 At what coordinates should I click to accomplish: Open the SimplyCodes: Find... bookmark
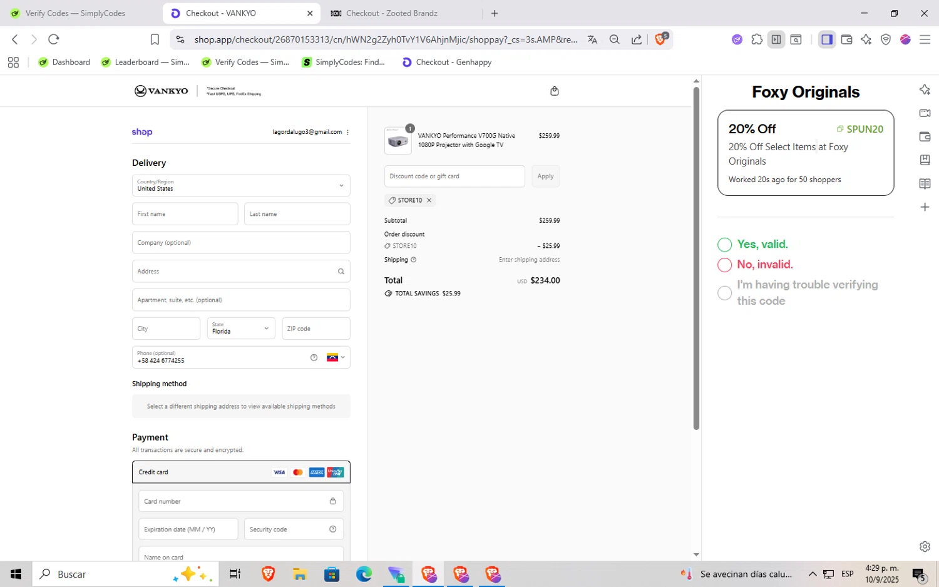point(344,62)
